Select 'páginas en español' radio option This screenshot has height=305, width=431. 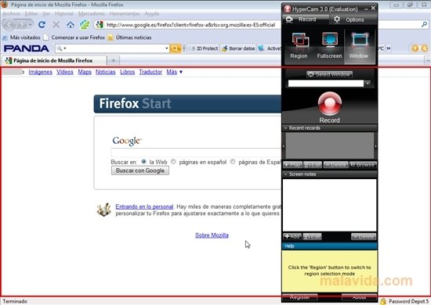coord(173,162)
